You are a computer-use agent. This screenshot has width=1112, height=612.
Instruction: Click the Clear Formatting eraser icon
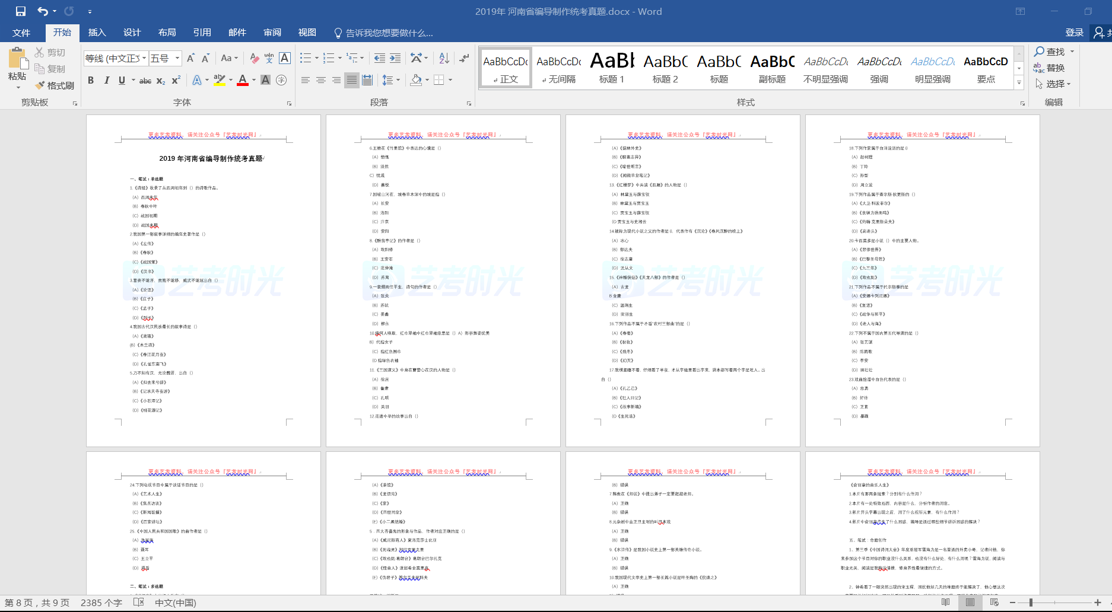(x=254, y=58)
